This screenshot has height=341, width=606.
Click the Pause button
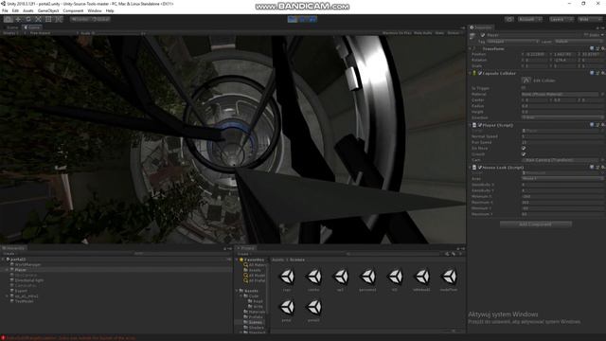(x=303, y=19)
